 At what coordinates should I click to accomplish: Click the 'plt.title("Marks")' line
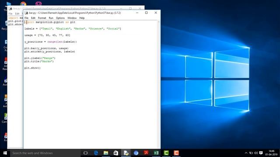39,61
